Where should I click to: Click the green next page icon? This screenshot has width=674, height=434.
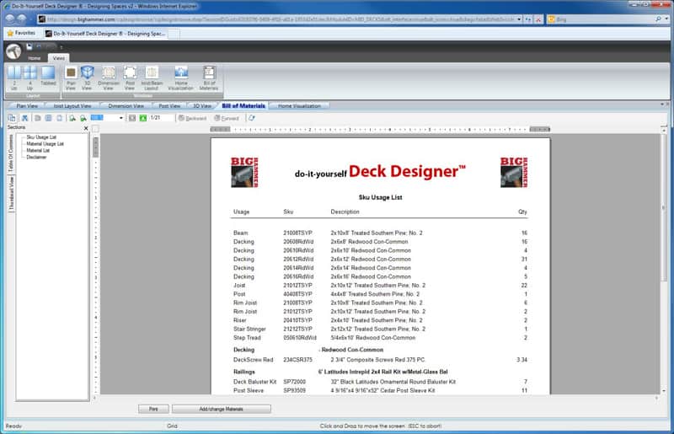point(143,118)
